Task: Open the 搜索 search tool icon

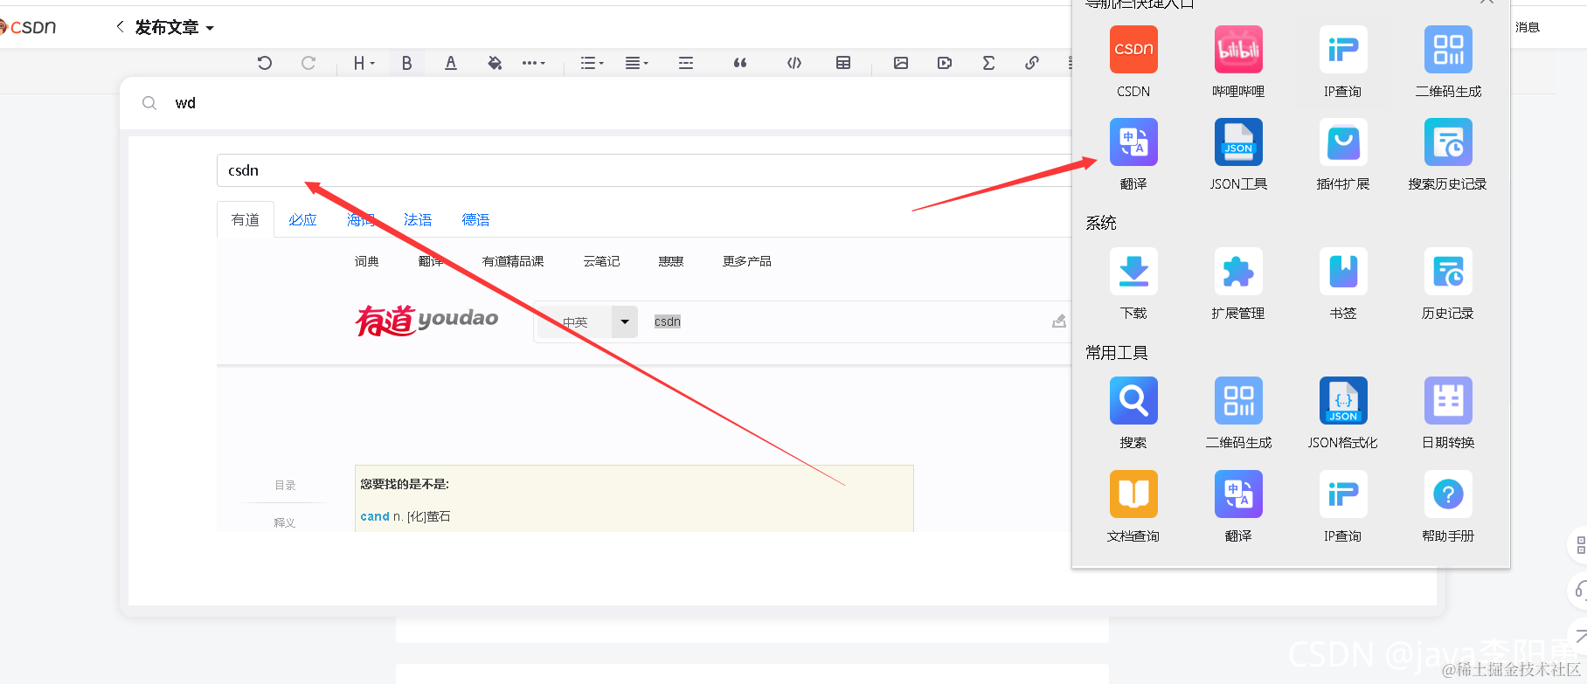Action: 1133,401
